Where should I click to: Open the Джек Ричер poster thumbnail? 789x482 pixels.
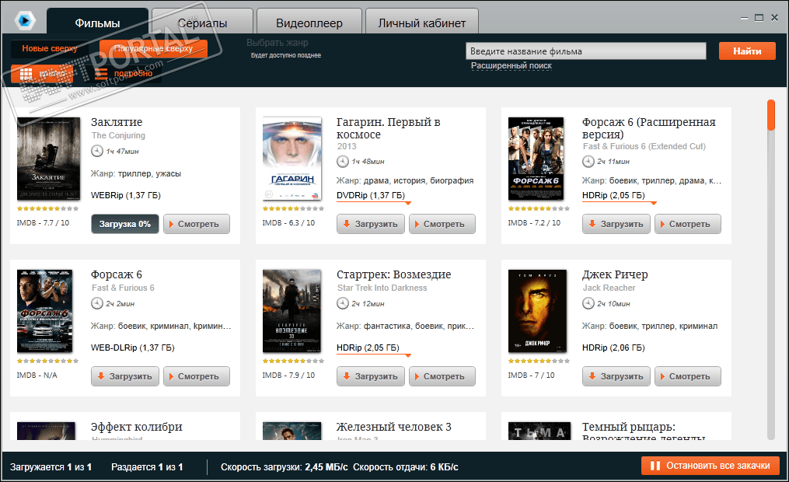click(537, 311)
